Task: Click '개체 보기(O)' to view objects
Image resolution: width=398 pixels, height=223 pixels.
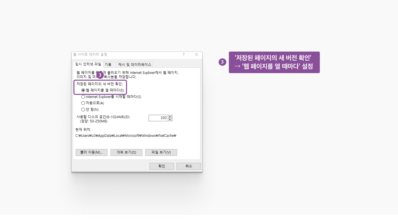Action: pyautogui.click(x=126, y=152)
